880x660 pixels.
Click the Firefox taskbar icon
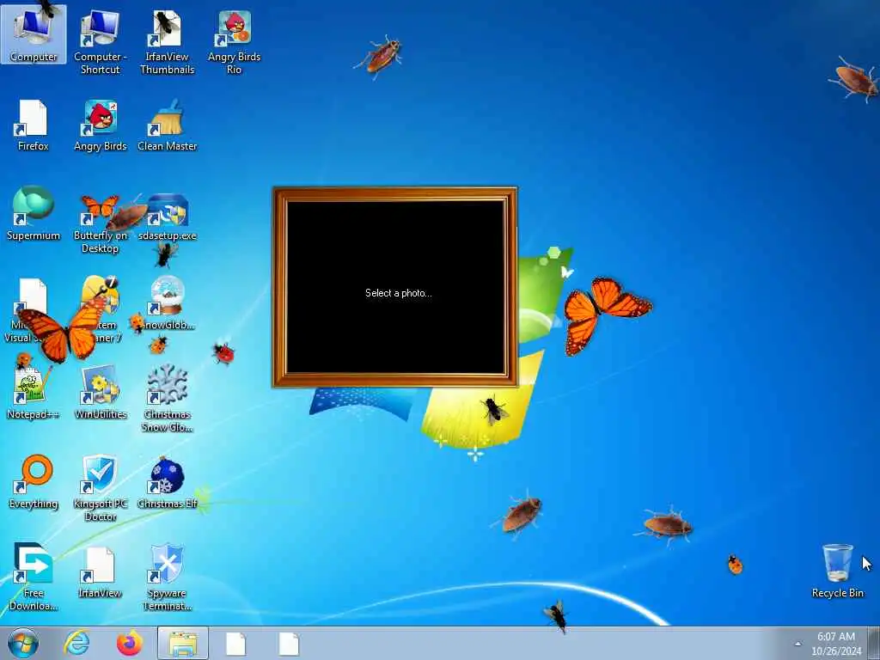(129, 643)
